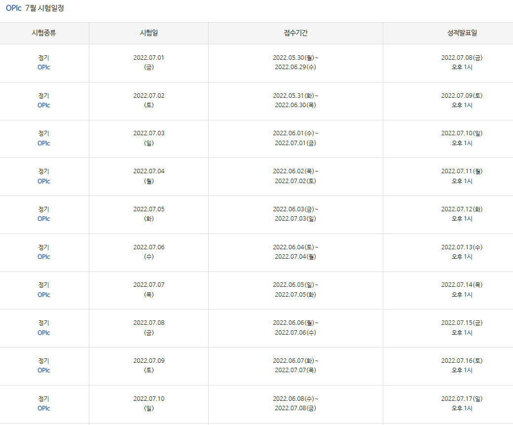Click the 접수기간 column header
This screenshot has width=513, height=425.
[295, 33]
